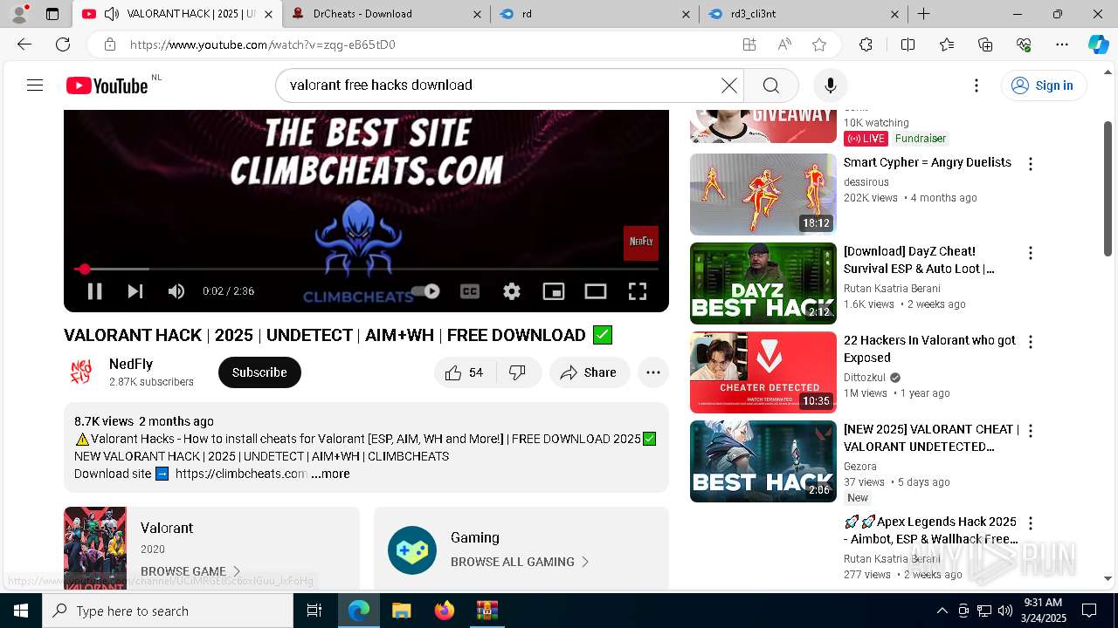Toggle closed captions in player
1118x628 pixels.
pos(470,291)
